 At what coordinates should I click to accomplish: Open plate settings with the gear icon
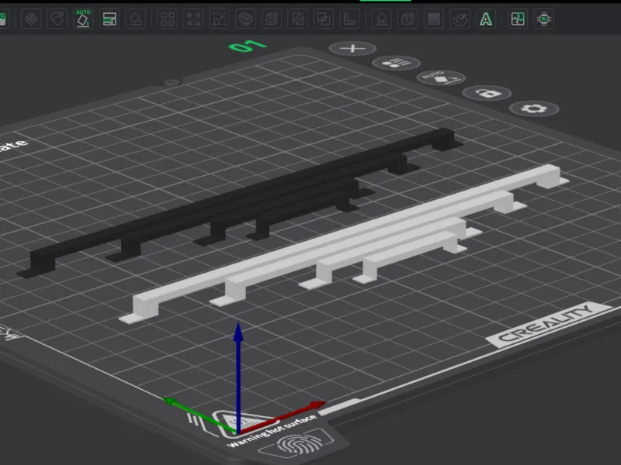[534, 108]
